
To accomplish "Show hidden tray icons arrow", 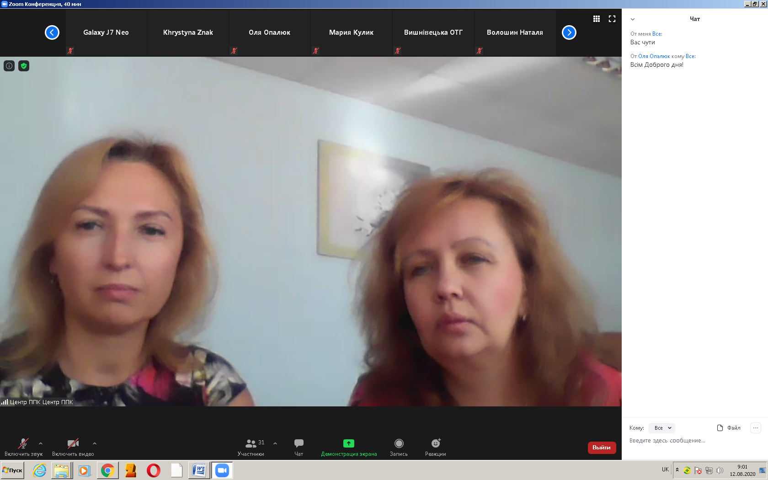I will (677, 470).
